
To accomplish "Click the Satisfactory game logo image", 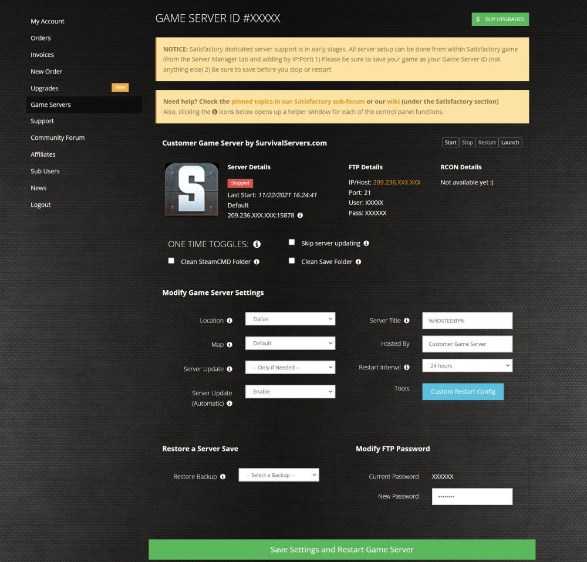I will [192, 190].
